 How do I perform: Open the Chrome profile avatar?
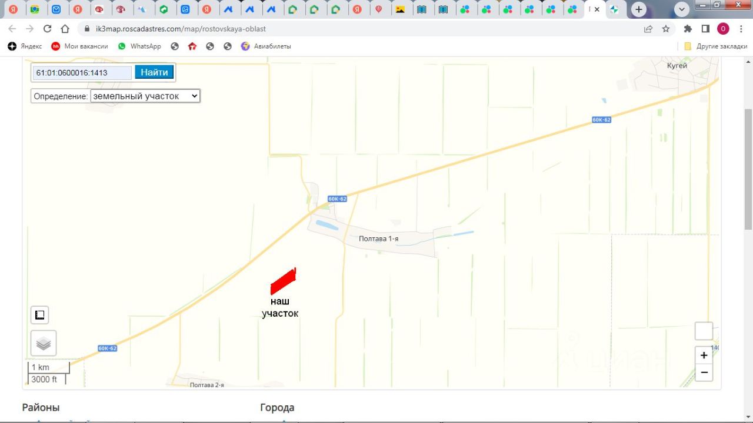tap(723, 28)
